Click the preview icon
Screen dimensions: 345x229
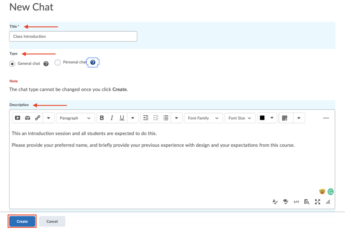point(307,202)
